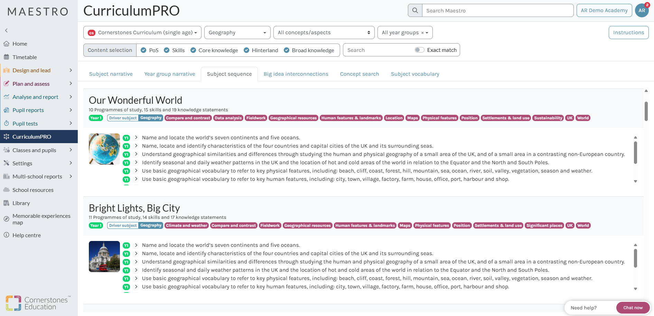Open the Geography subject dropdown
This screenshot has width=654, height=316.
[237, 32]
